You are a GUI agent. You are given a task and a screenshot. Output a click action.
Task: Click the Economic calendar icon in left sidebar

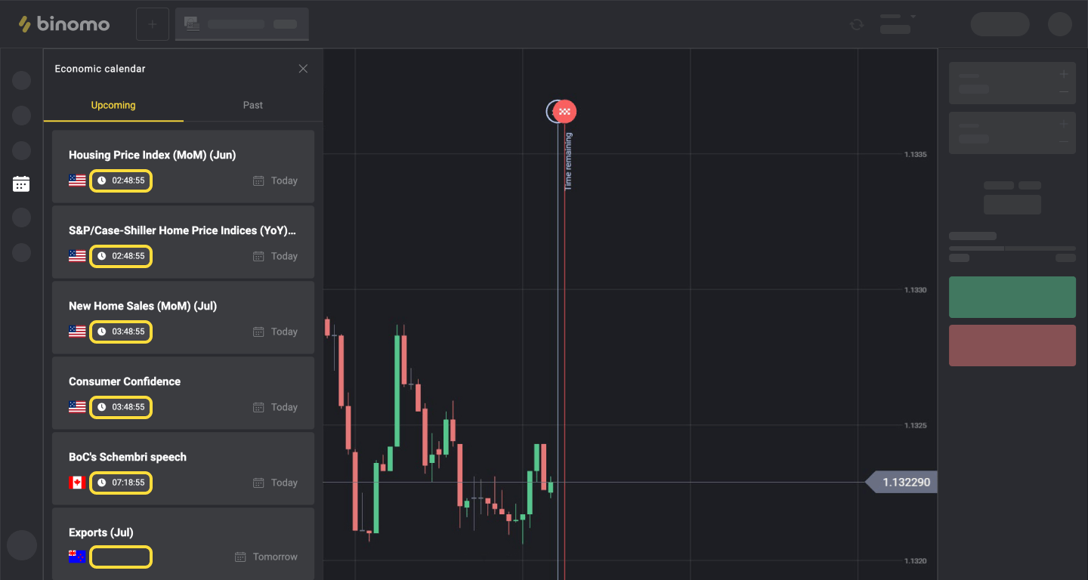pyautogui.click(x=21, y=184)
